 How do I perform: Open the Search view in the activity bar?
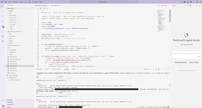[2, 11]
